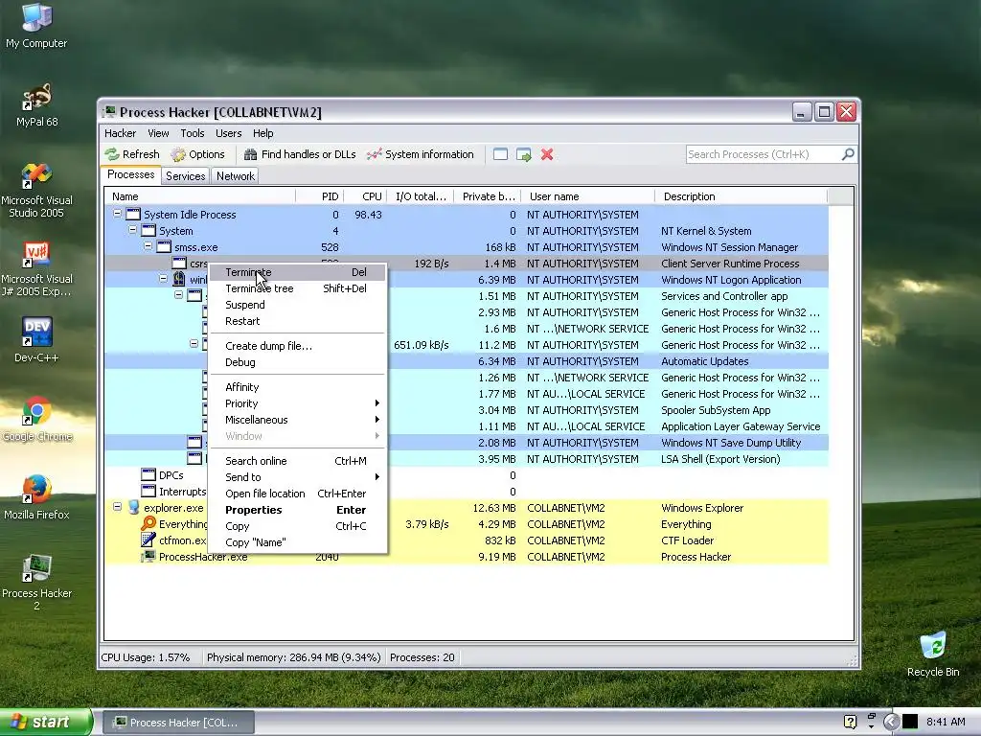Viewport: 981px width, 736px height.
Task: Open the Send to submenu
Action: (298, 477)
